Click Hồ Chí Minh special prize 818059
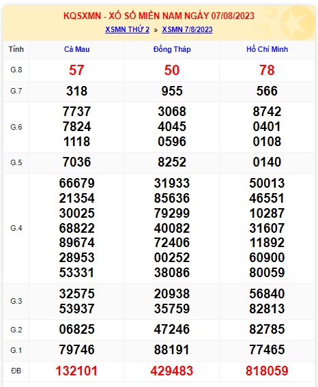This screenshot has height=387, width=318. click(267, 371)
